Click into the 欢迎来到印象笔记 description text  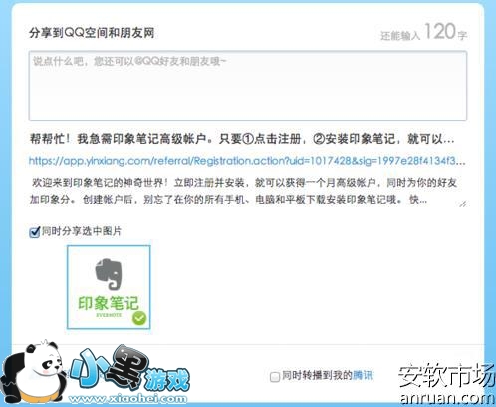[244, 191]
